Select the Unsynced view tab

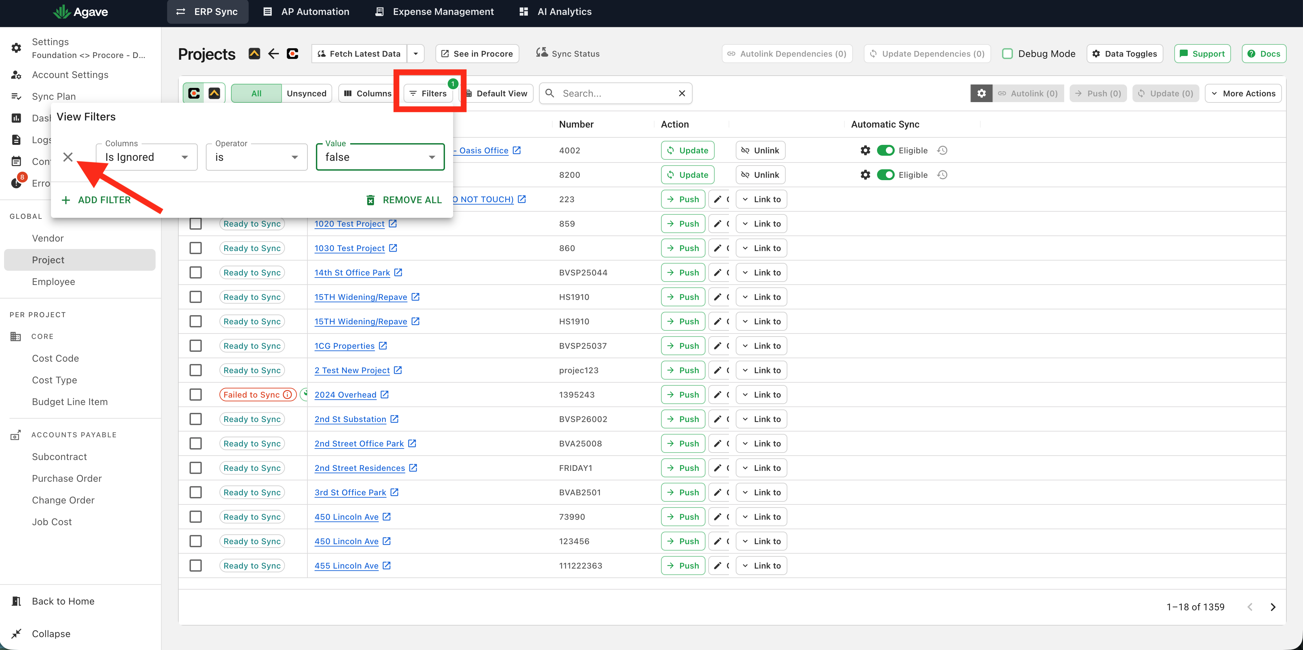(306, 93)
